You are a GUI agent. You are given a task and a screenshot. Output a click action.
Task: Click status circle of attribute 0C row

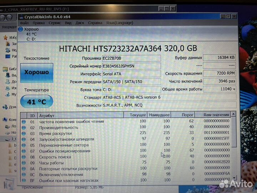[x=24, y=175]
